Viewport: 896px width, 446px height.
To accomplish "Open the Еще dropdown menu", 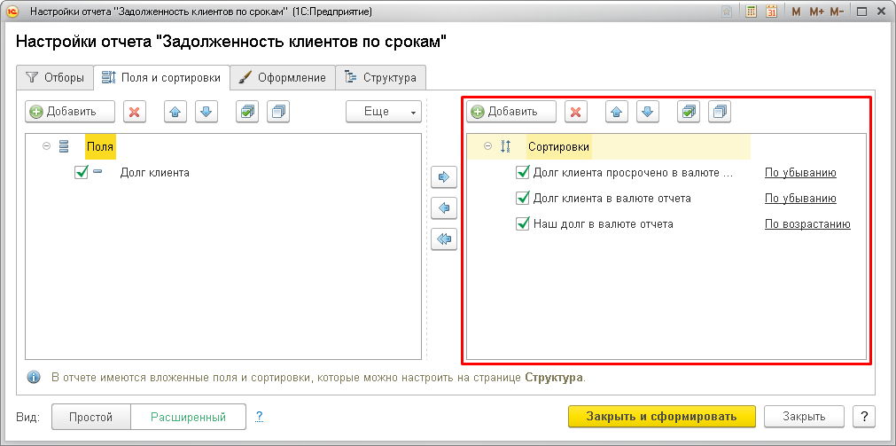I will tap(384, 112).
